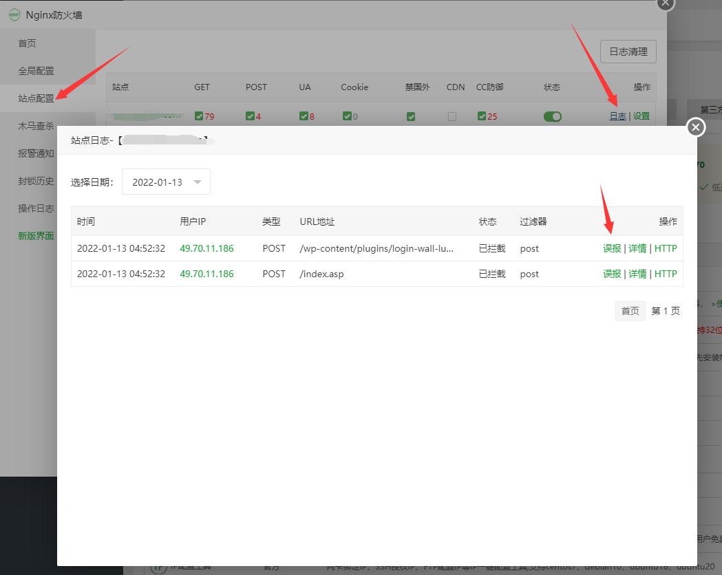Image resolution: width=722 pixels, height=575 pixels.
Task: Open 首页 in the firewall sidebar
Action: pos(27,43)
